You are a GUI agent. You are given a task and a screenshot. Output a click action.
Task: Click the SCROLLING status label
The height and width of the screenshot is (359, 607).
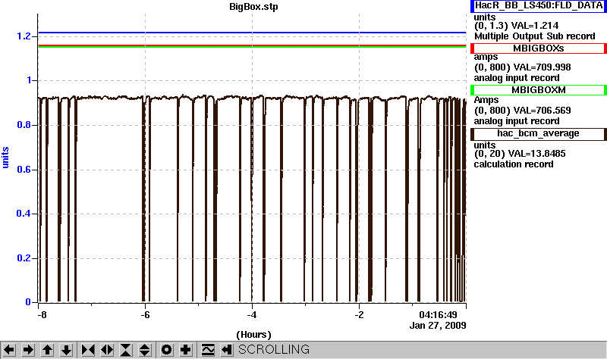click(274, 349)
